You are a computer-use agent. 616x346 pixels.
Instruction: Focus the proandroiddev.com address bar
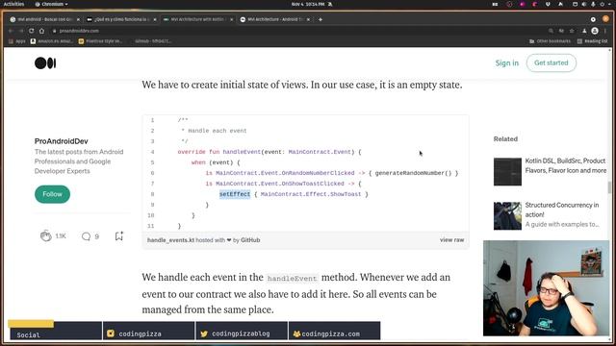pyautogui.click(x=298, y=31)
